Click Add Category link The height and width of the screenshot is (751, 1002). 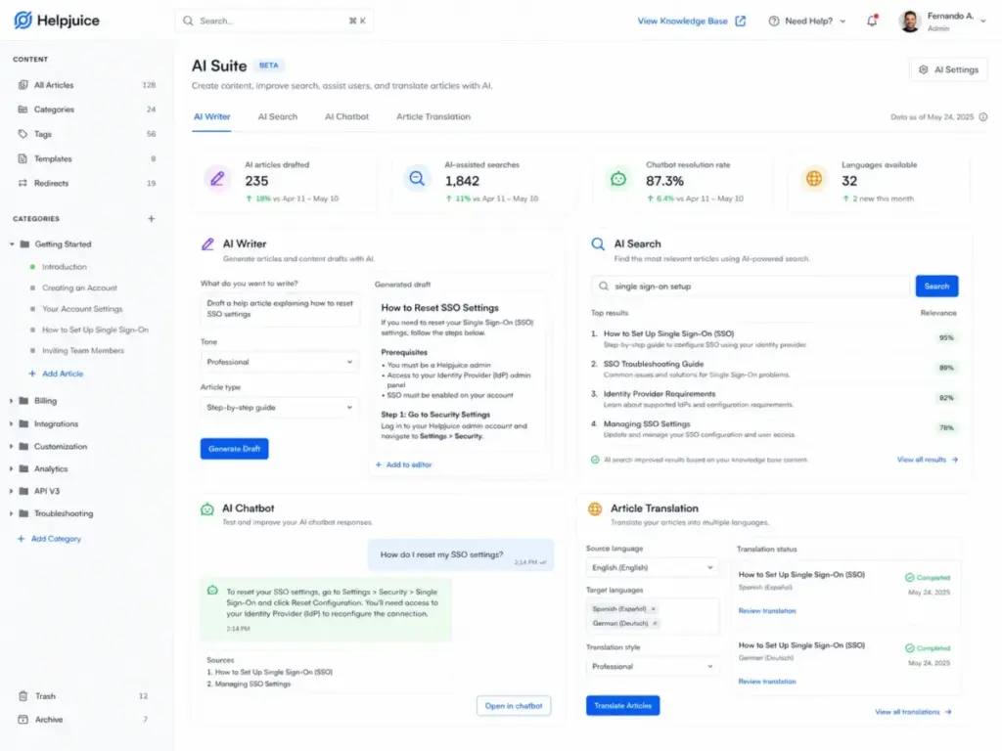(x=49, y=539)
